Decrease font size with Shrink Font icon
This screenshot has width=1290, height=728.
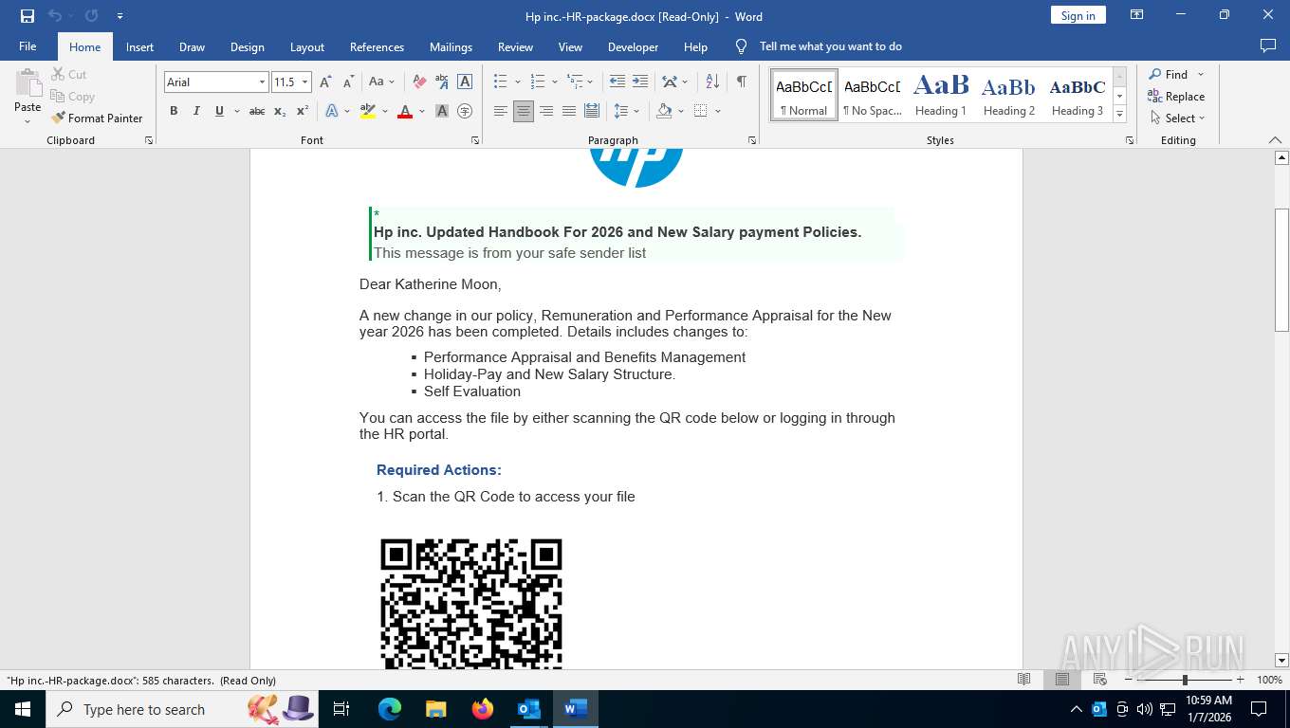pyautogui.click(x=348, y=82)
